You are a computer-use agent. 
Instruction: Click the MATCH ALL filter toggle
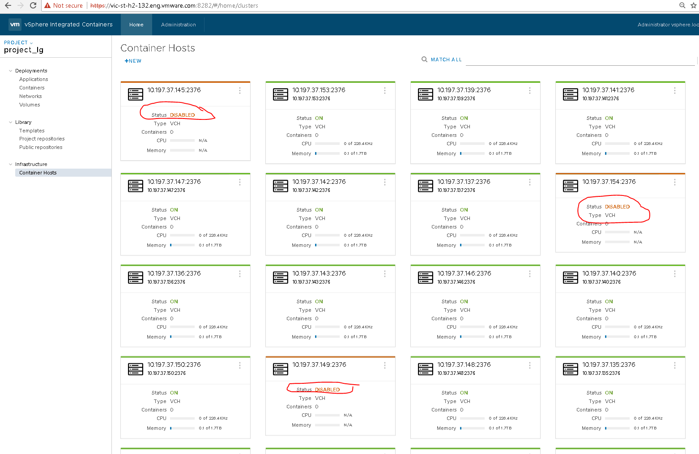(446, 59)
